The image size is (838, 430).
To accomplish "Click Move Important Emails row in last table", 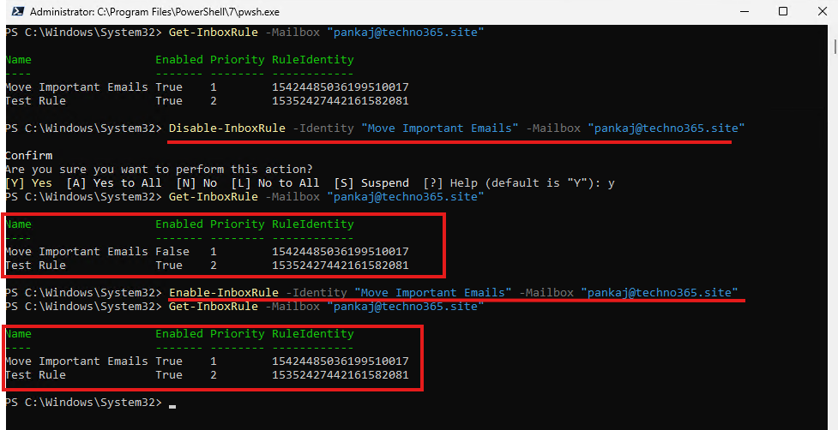I will (207, 361).
